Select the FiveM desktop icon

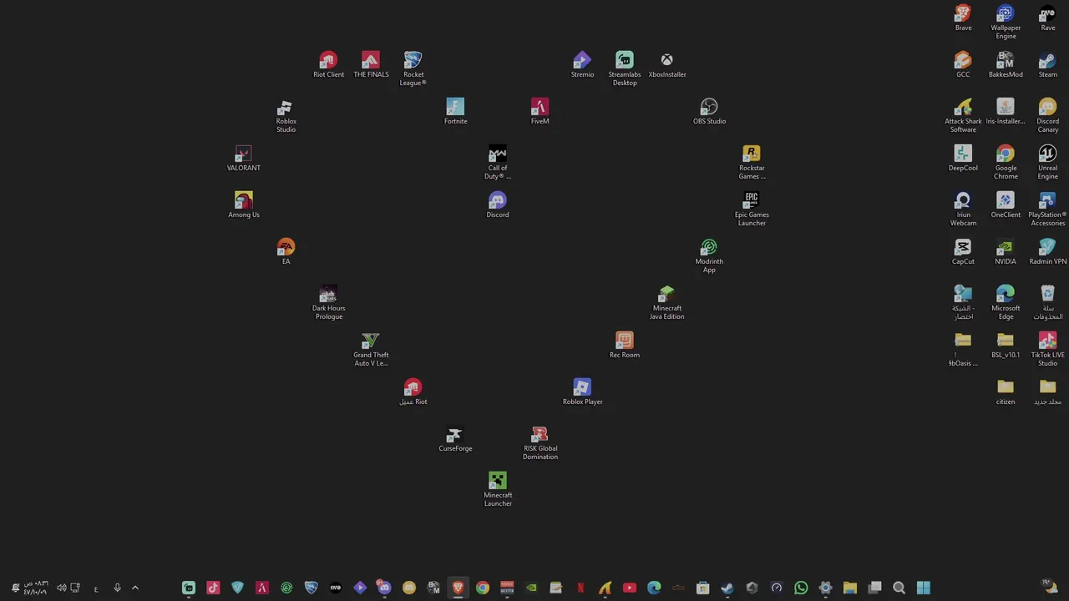pos(540,111)
